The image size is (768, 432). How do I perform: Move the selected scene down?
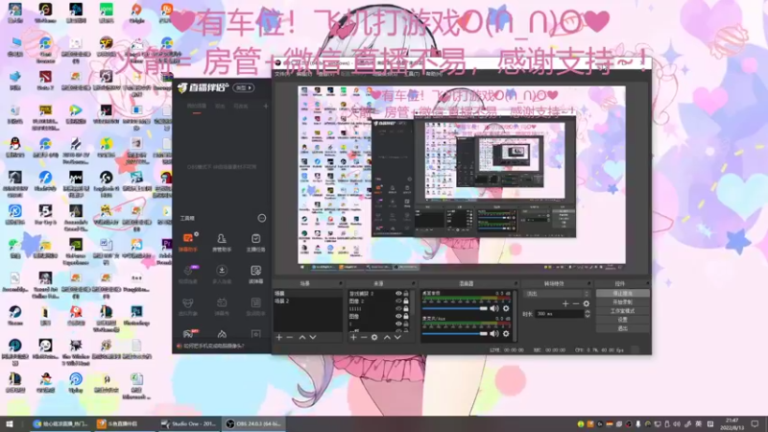pos(313,338)
